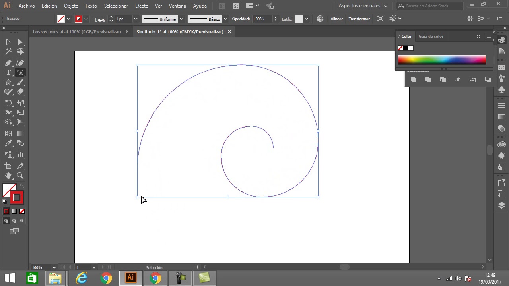
Task: Reset default fill and stroke
Action: point(5,202)
